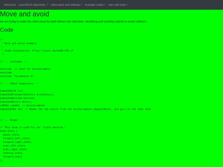The height and width of the screenshot is (167, 223).
Task: Open the own self code dropdown
Action: (x=118, y=5)
